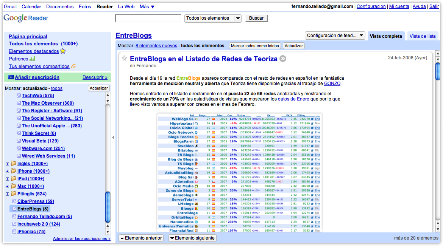Click the feed icon beside TechWeb
The height and width of the screenshot is (246, 443).
point(19,96)
